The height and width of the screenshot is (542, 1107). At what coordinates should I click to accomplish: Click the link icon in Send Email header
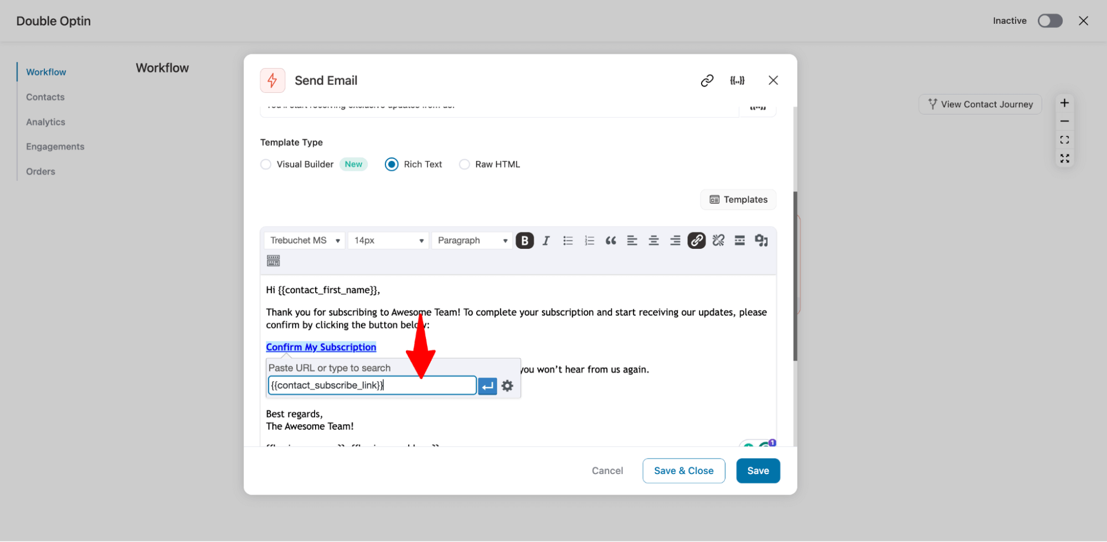[x=707, y=81]
